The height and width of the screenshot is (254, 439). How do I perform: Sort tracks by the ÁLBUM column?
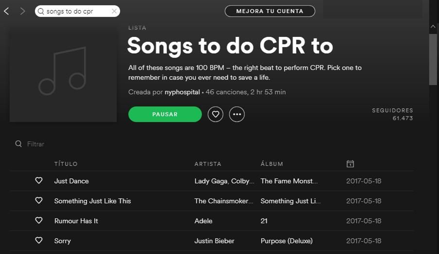[271, 163]
